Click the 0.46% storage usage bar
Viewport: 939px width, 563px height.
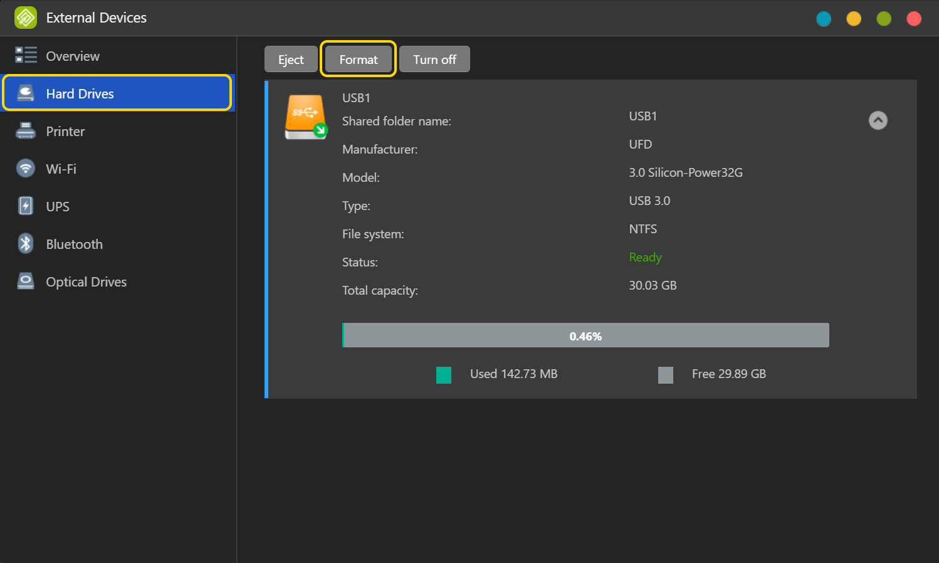pyautogui.click(x=585, y=335)
